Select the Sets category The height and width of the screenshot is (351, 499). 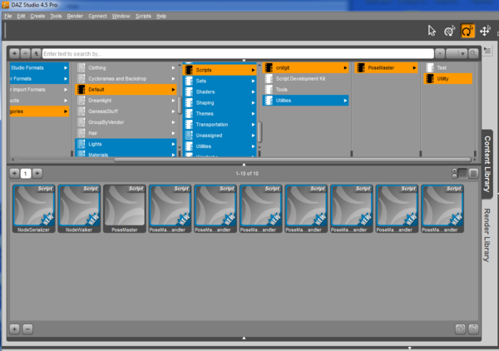[220, 81]
